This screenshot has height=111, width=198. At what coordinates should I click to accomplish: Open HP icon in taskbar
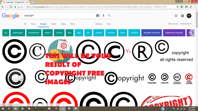[x=49, y=109]
